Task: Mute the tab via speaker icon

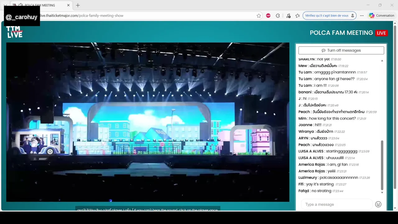Action: point(21,5)
